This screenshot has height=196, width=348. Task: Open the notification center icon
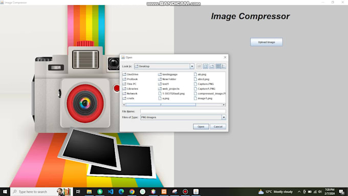click(341, 191)
